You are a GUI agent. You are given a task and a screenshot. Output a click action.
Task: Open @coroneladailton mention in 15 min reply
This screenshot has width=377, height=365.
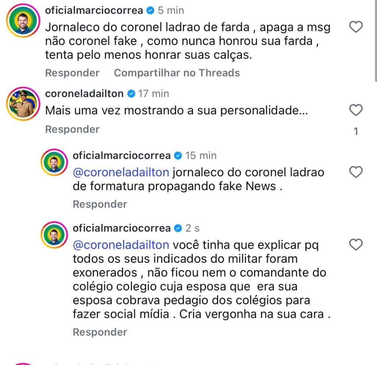[121, 172]
